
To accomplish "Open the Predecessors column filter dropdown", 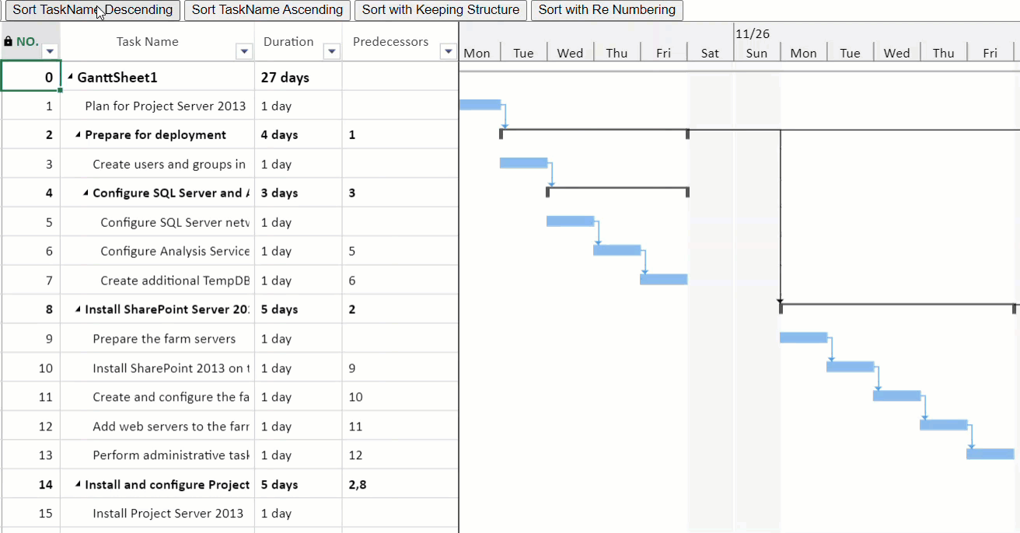I will point(448,51).
